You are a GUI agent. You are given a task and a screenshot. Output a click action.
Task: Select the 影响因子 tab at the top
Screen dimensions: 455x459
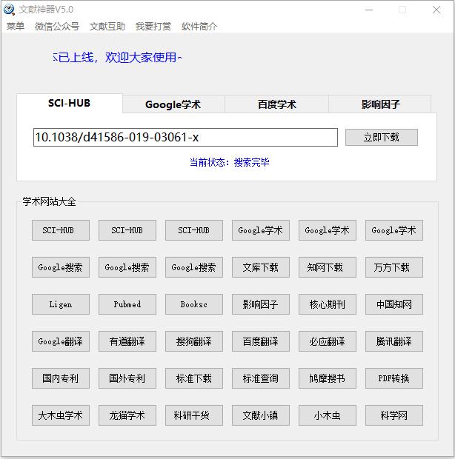(x=380, y=104)
